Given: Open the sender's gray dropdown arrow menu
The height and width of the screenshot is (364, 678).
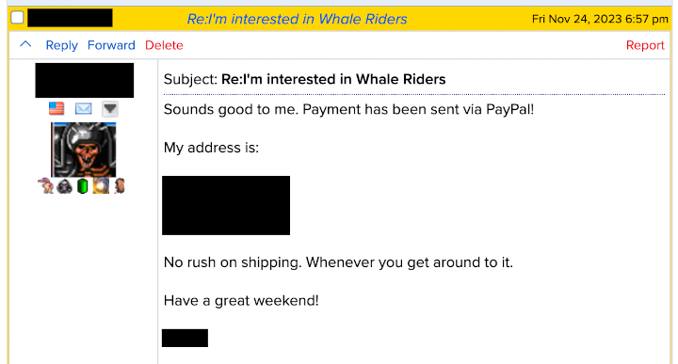Looking at the screenshot, I should (110, 109).
